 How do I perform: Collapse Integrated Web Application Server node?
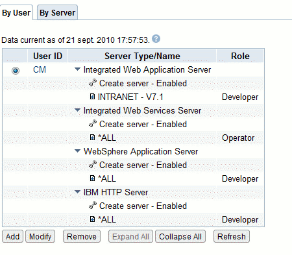(x=77, y=69)
